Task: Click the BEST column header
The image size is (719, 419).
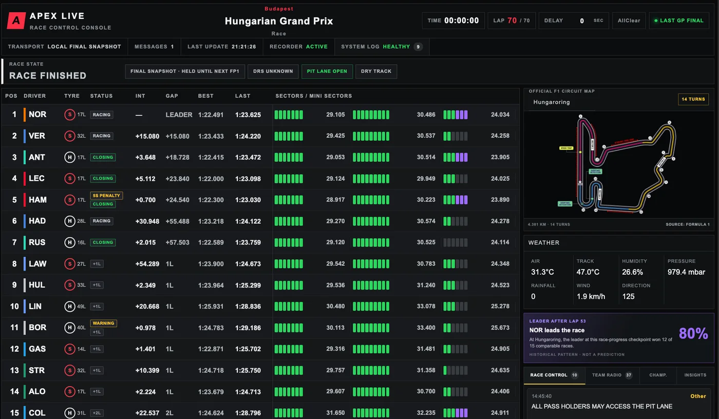Action: (206, 96)
